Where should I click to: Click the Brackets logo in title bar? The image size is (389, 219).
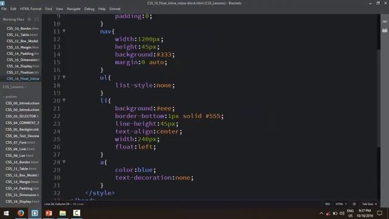(2, 3)
